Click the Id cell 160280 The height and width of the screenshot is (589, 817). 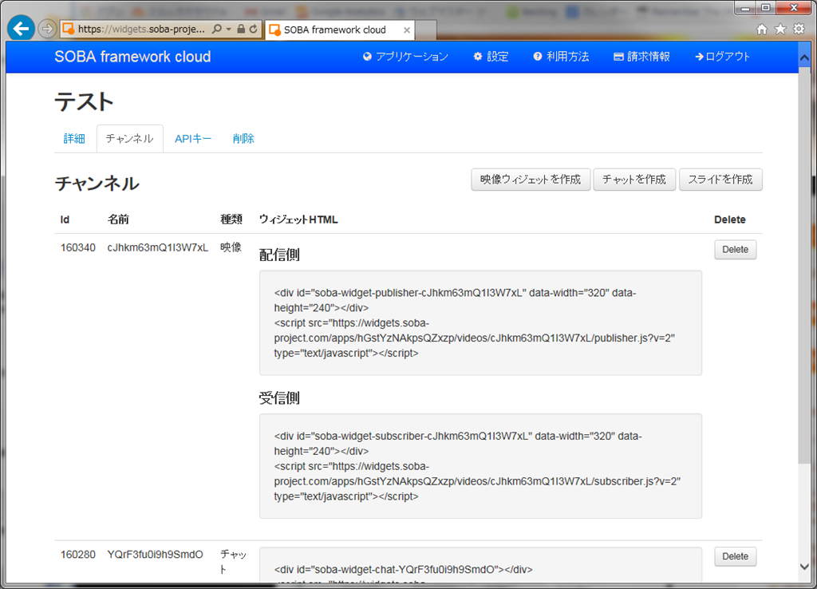(x=77, y=555)
